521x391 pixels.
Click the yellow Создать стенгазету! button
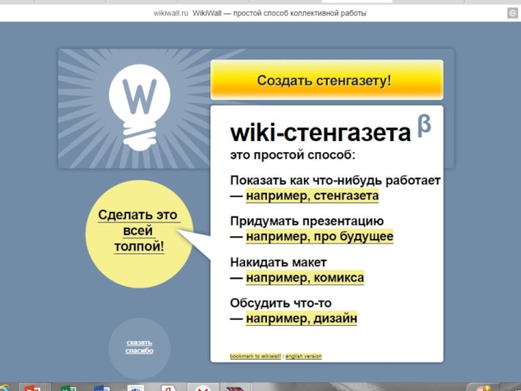[x=327, y=80]
